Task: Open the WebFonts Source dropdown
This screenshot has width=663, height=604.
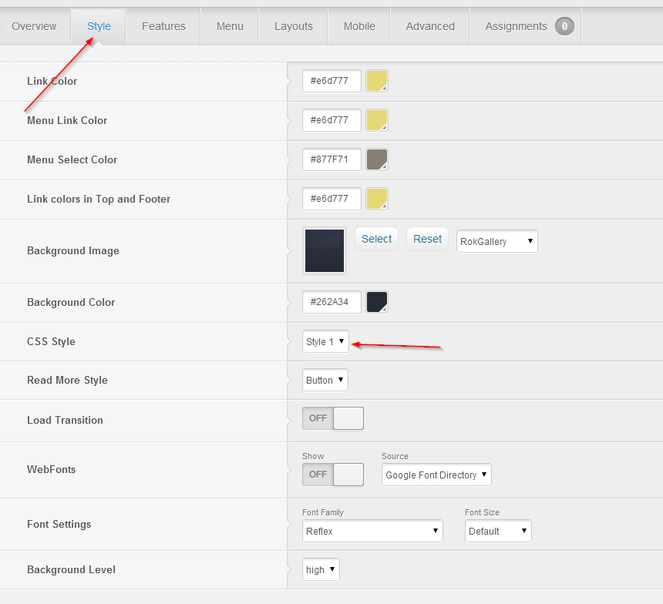Action: pos(436,475)
